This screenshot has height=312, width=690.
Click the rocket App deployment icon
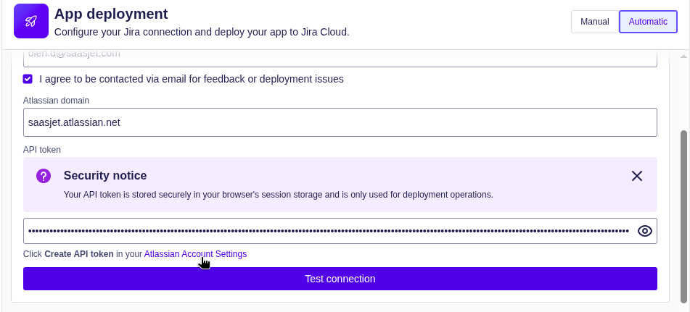(31, 21)
